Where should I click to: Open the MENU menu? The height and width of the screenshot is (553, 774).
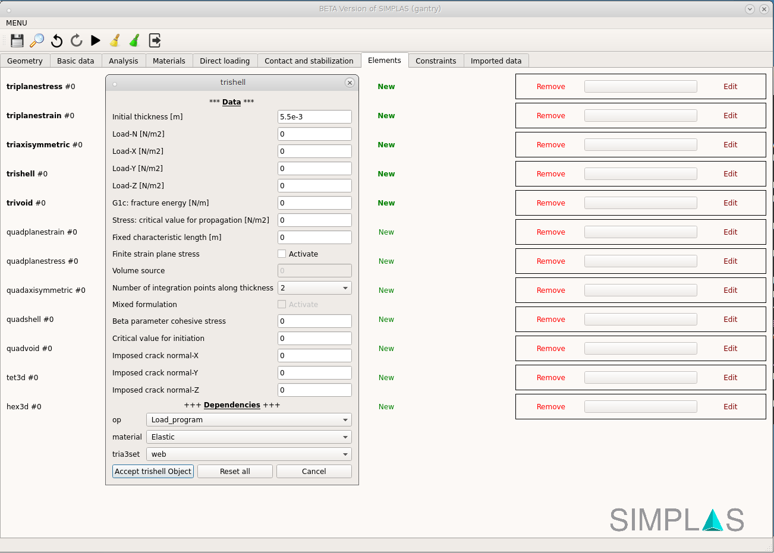pos(17,23)
